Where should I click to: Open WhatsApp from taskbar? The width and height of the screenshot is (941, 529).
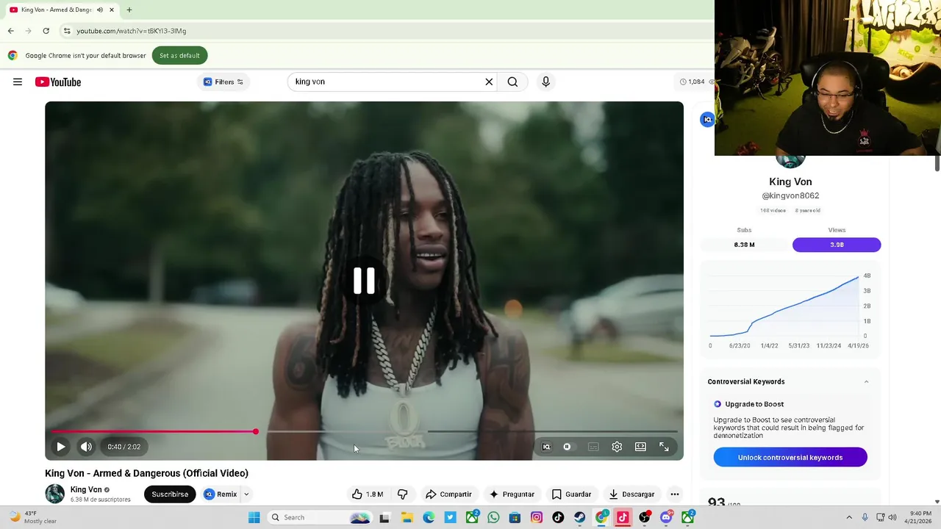[x=493, y=517]
